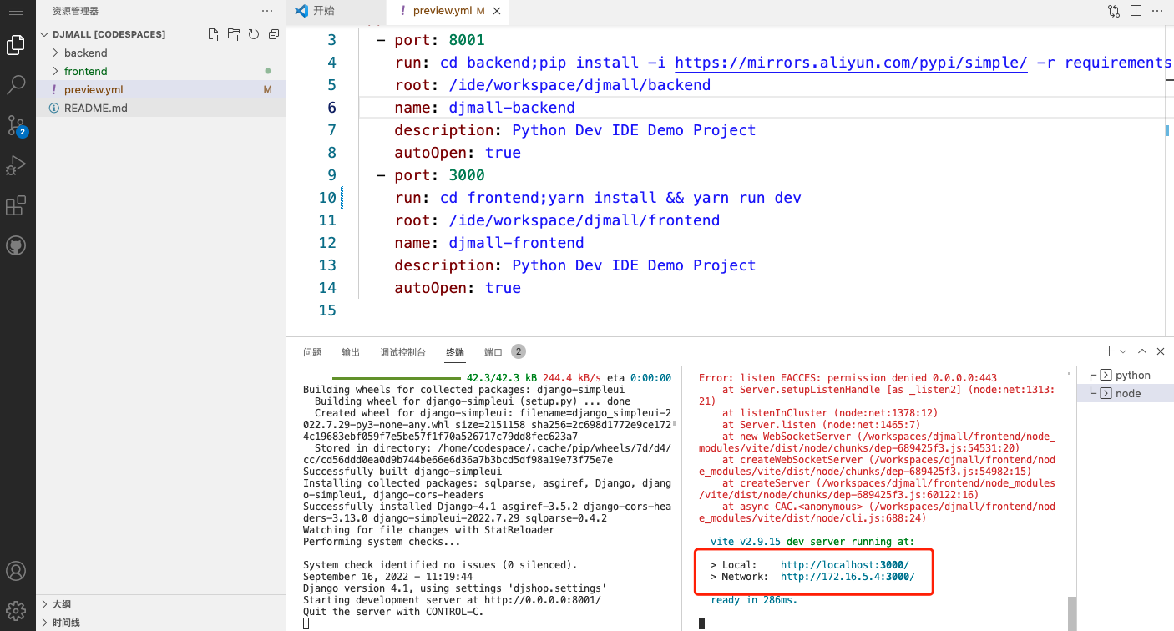Screen dimensions: 1174x631
Task: Click the explorer more actions ellipsis
Action: (x=267, y=11)
